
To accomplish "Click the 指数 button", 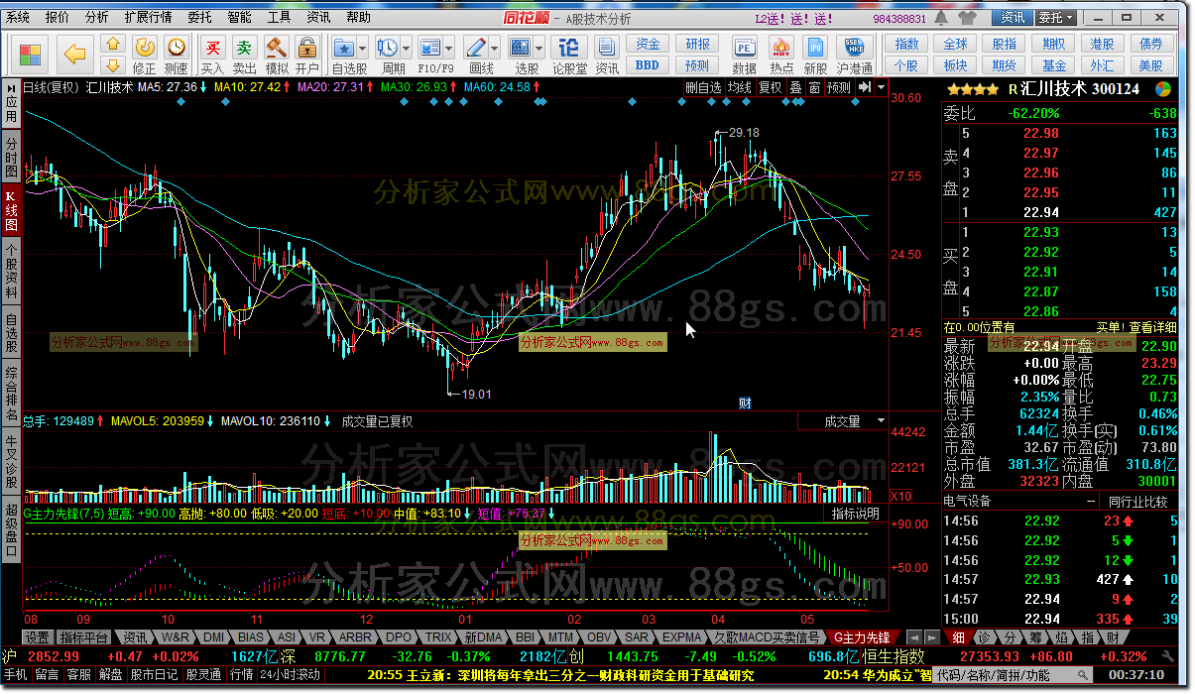I will pyautogui.click(x=906, y=45).
